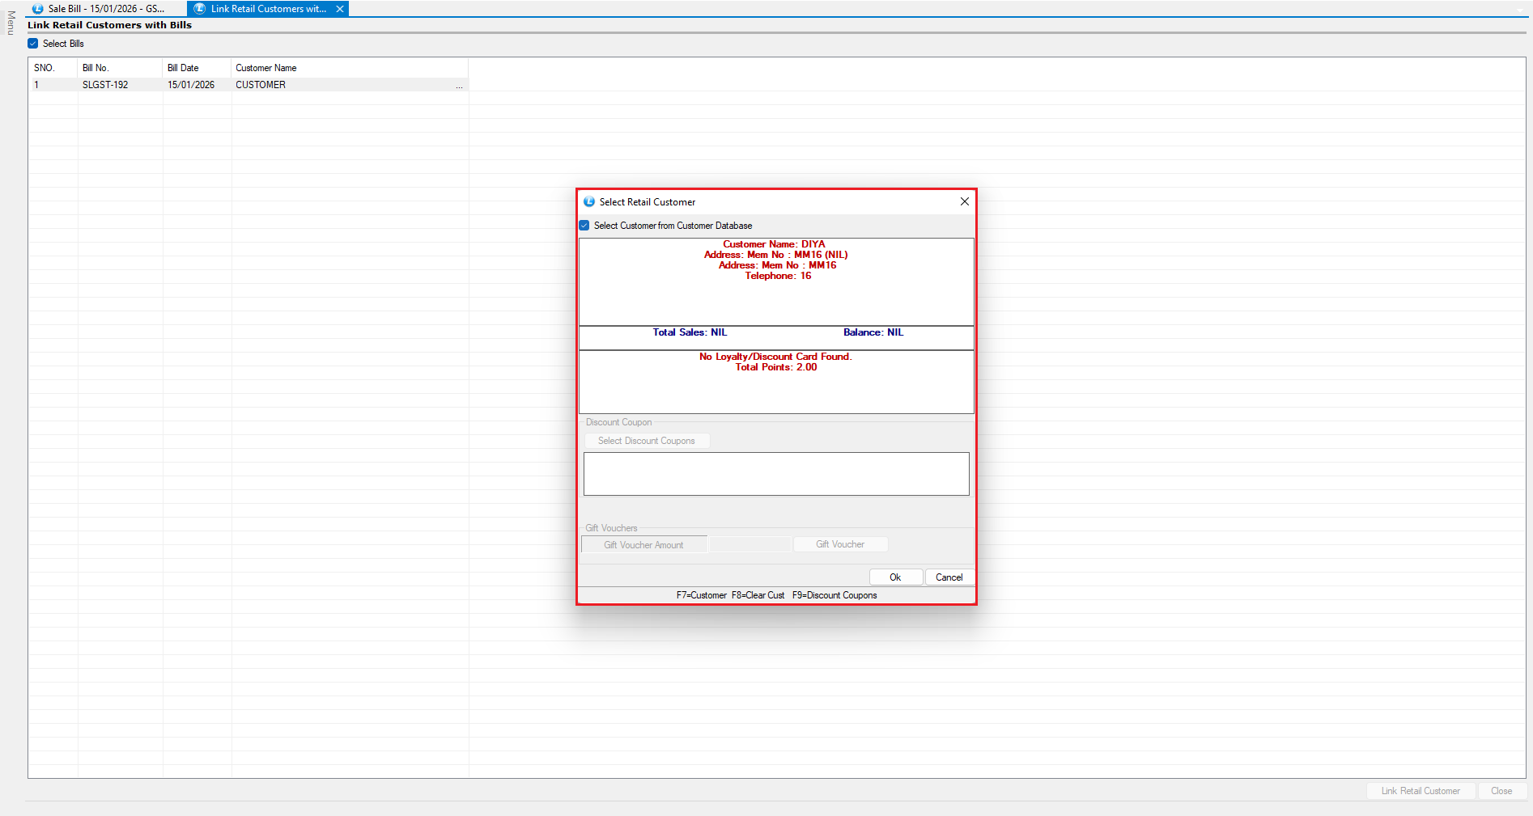Select the Link Retail Customers tab

268,9
